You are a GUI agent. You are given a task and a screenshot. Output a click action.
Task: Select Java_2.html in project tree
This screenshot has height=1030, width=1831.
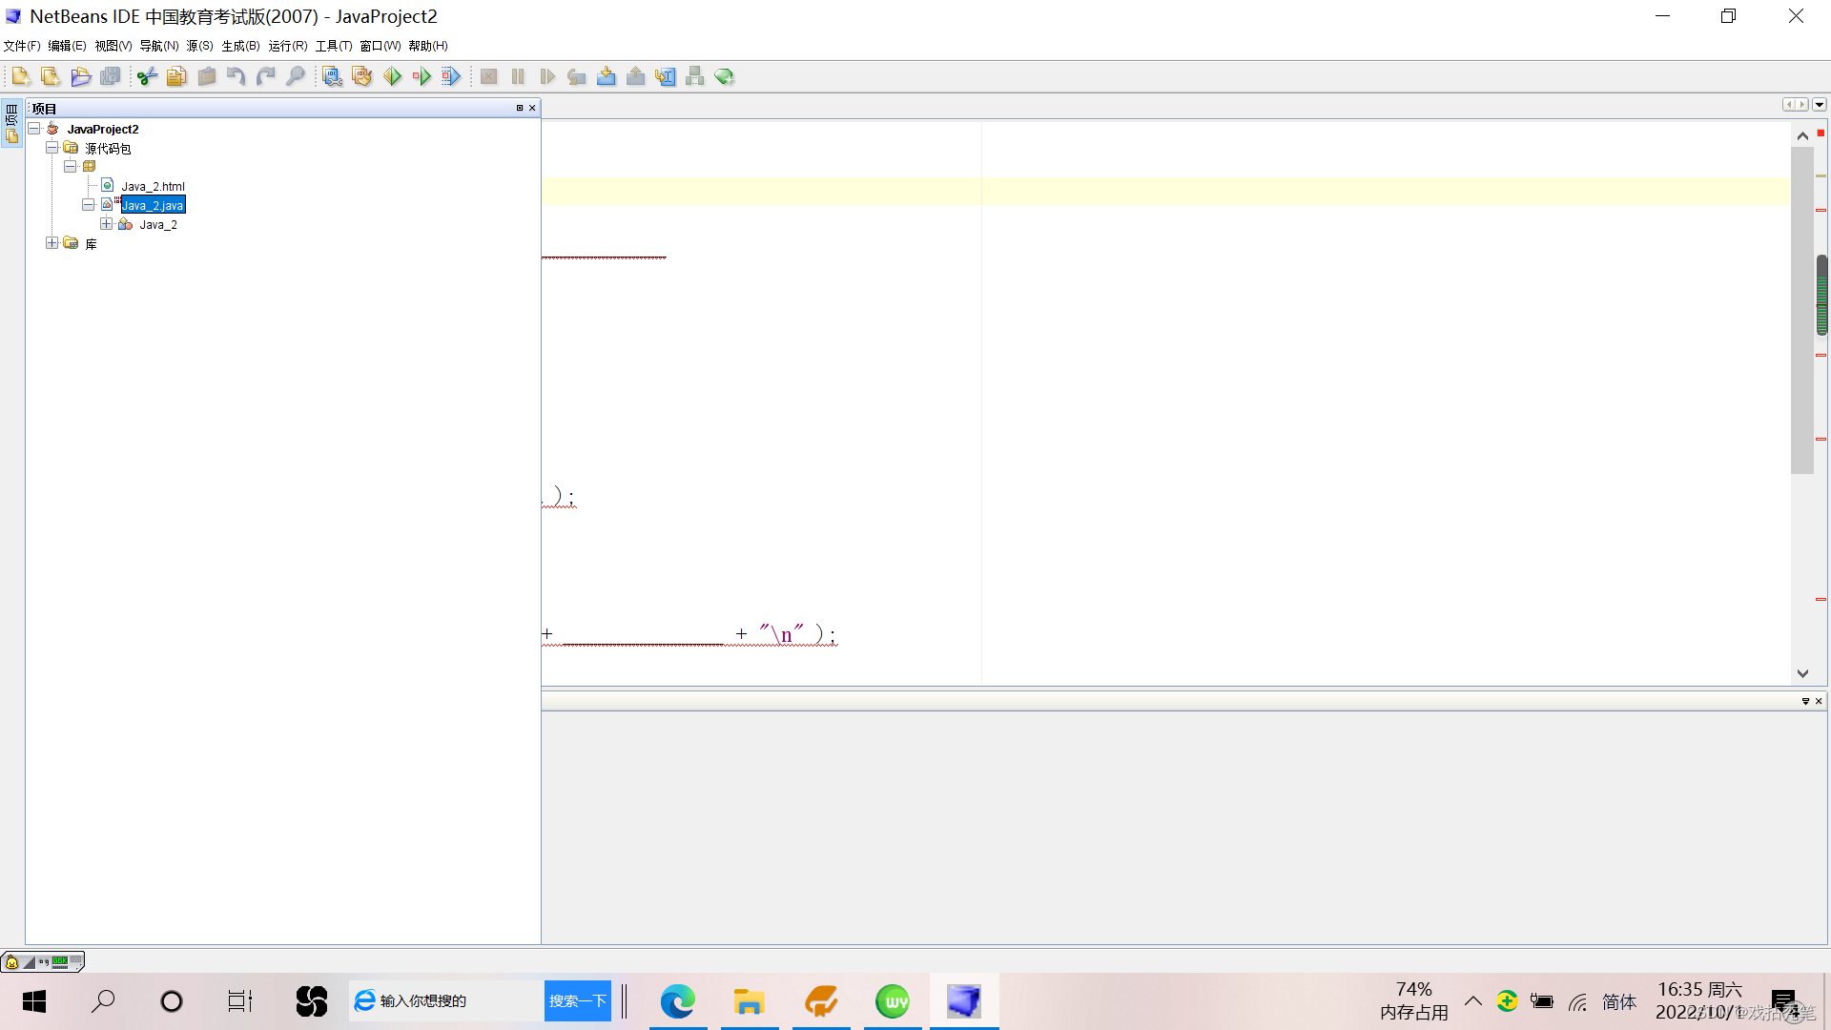(153, 186)
